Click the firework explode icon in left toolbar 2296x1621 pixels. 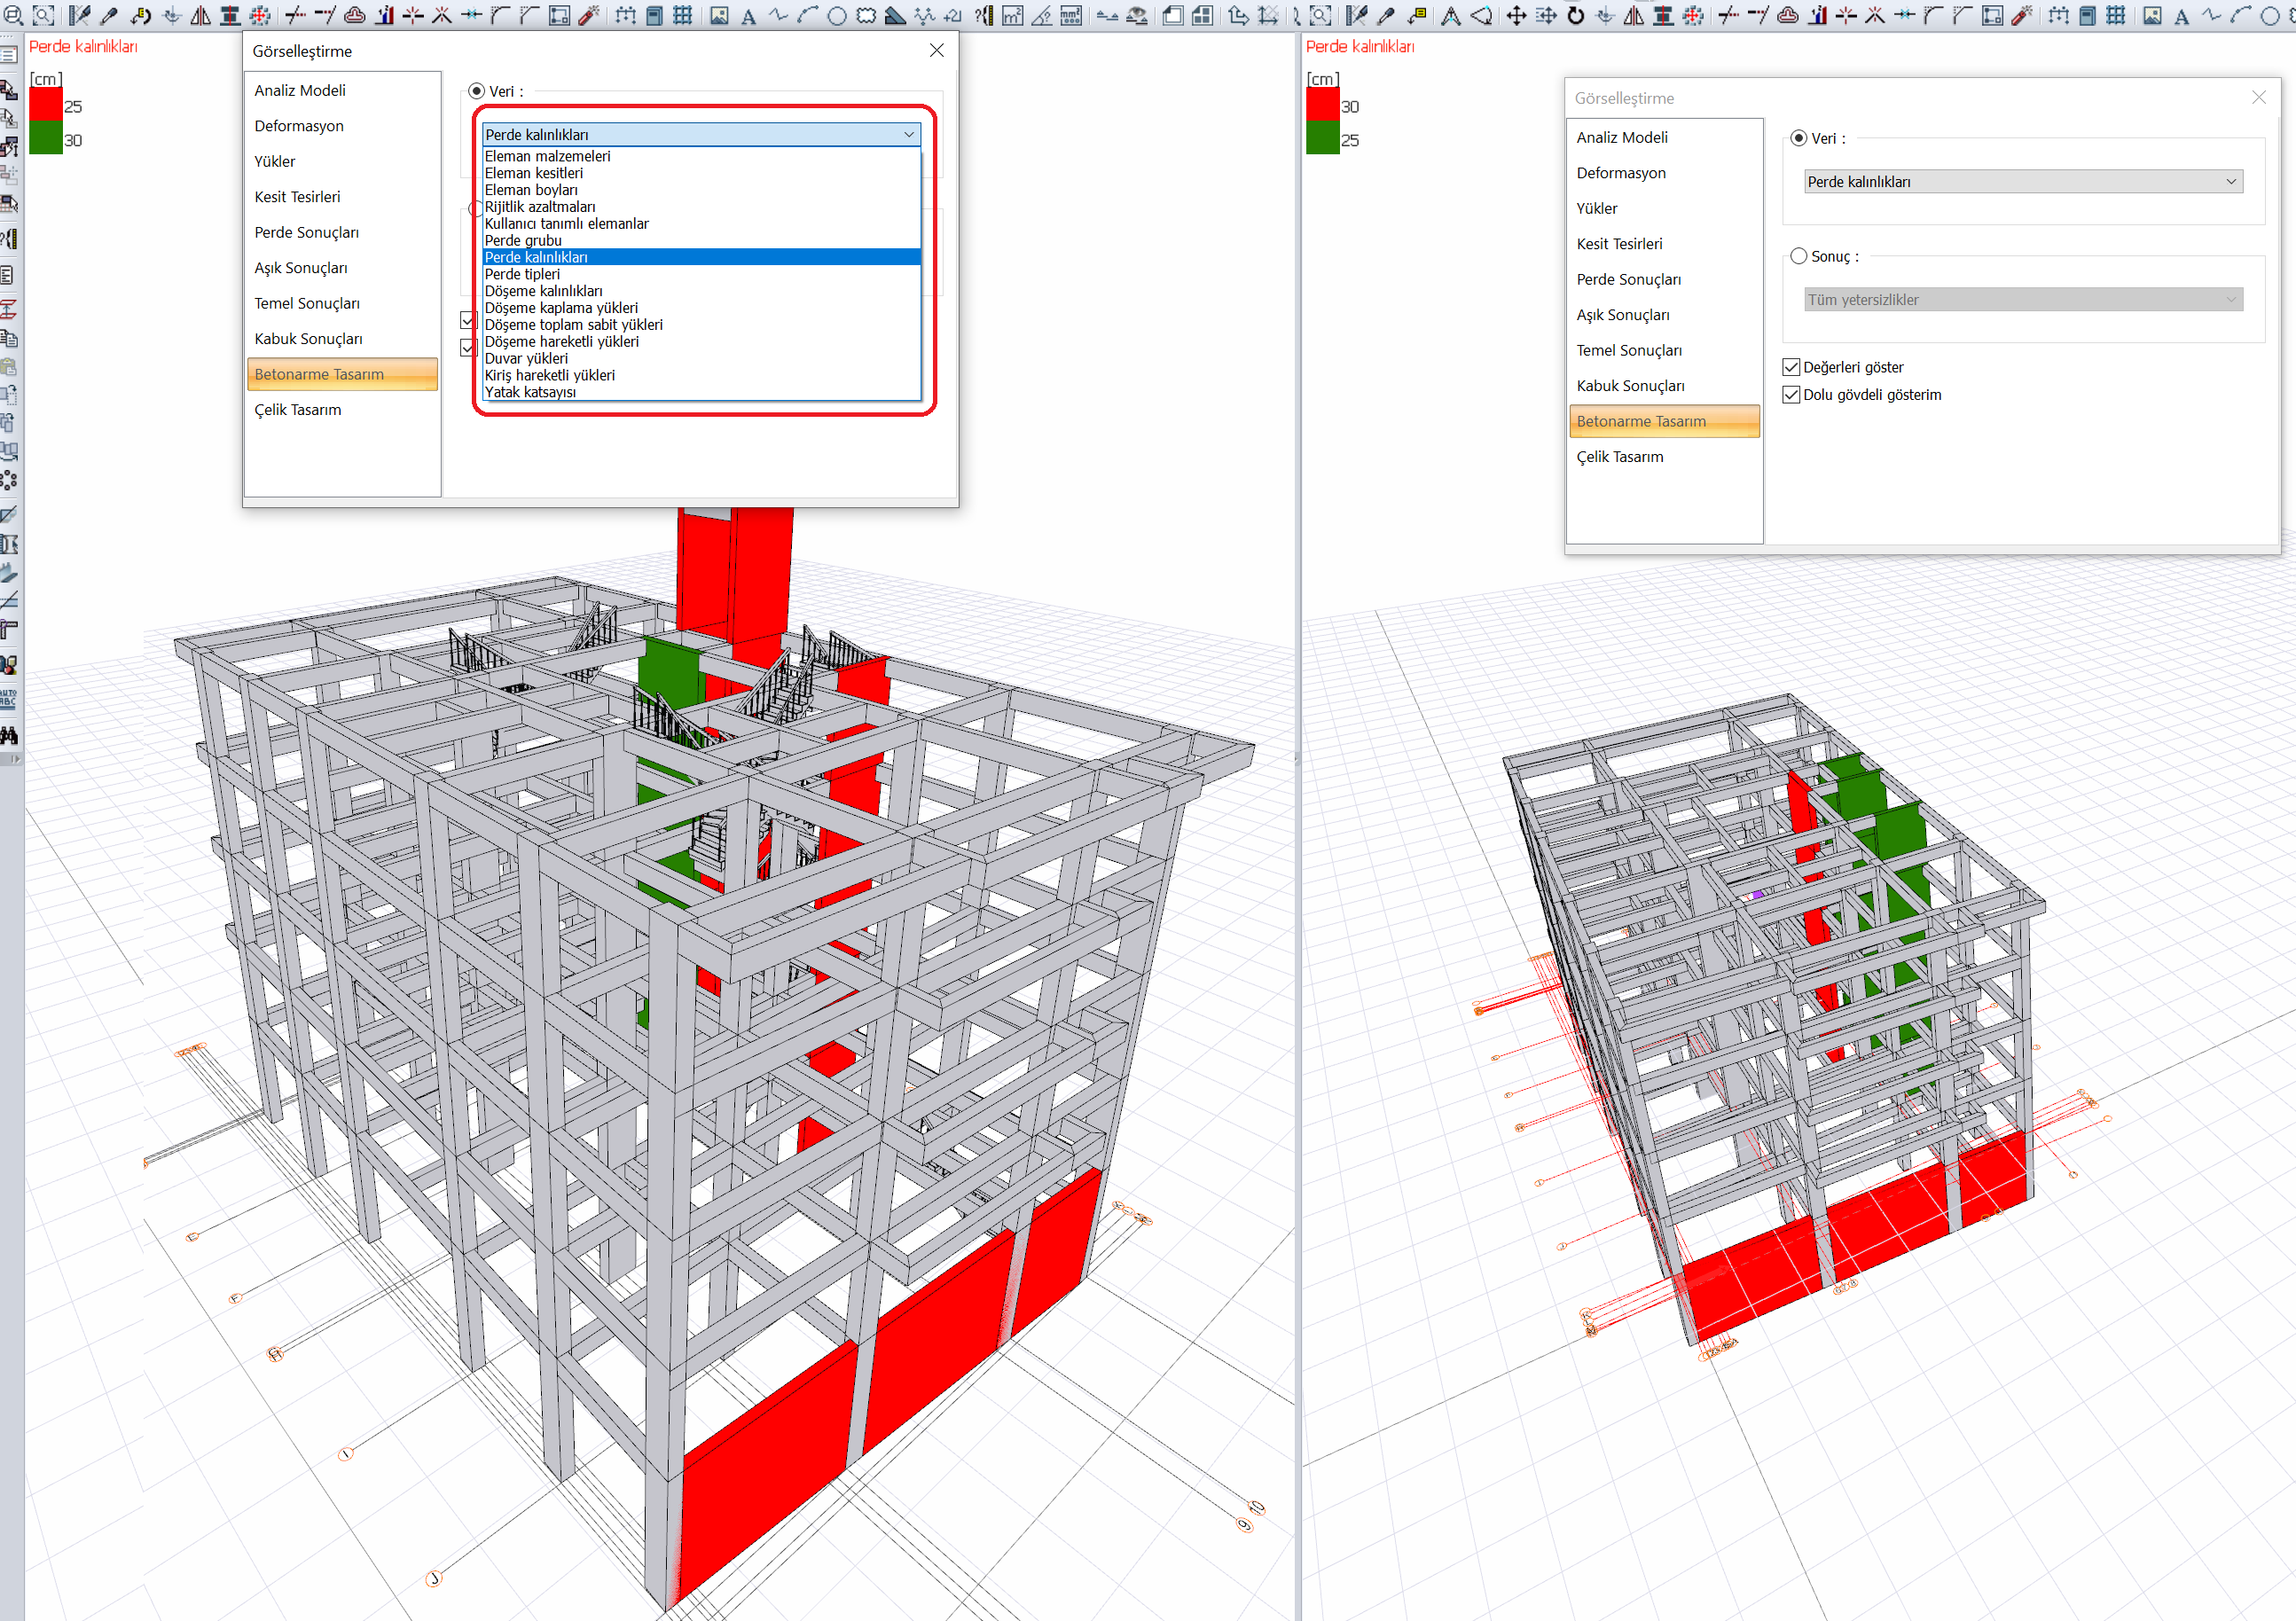click(591, 15)
